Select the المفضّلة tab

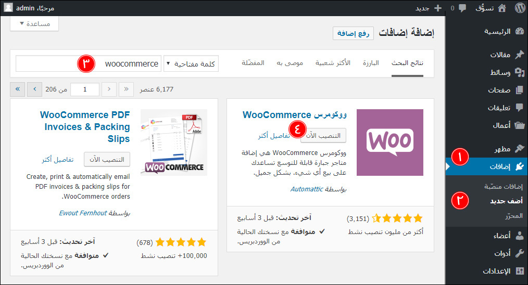point(253,63)
